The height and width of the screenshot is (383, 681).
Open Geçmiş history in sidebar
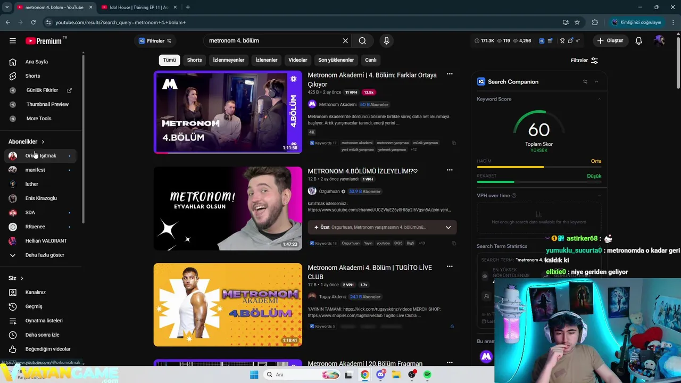[x=34, y=306]
